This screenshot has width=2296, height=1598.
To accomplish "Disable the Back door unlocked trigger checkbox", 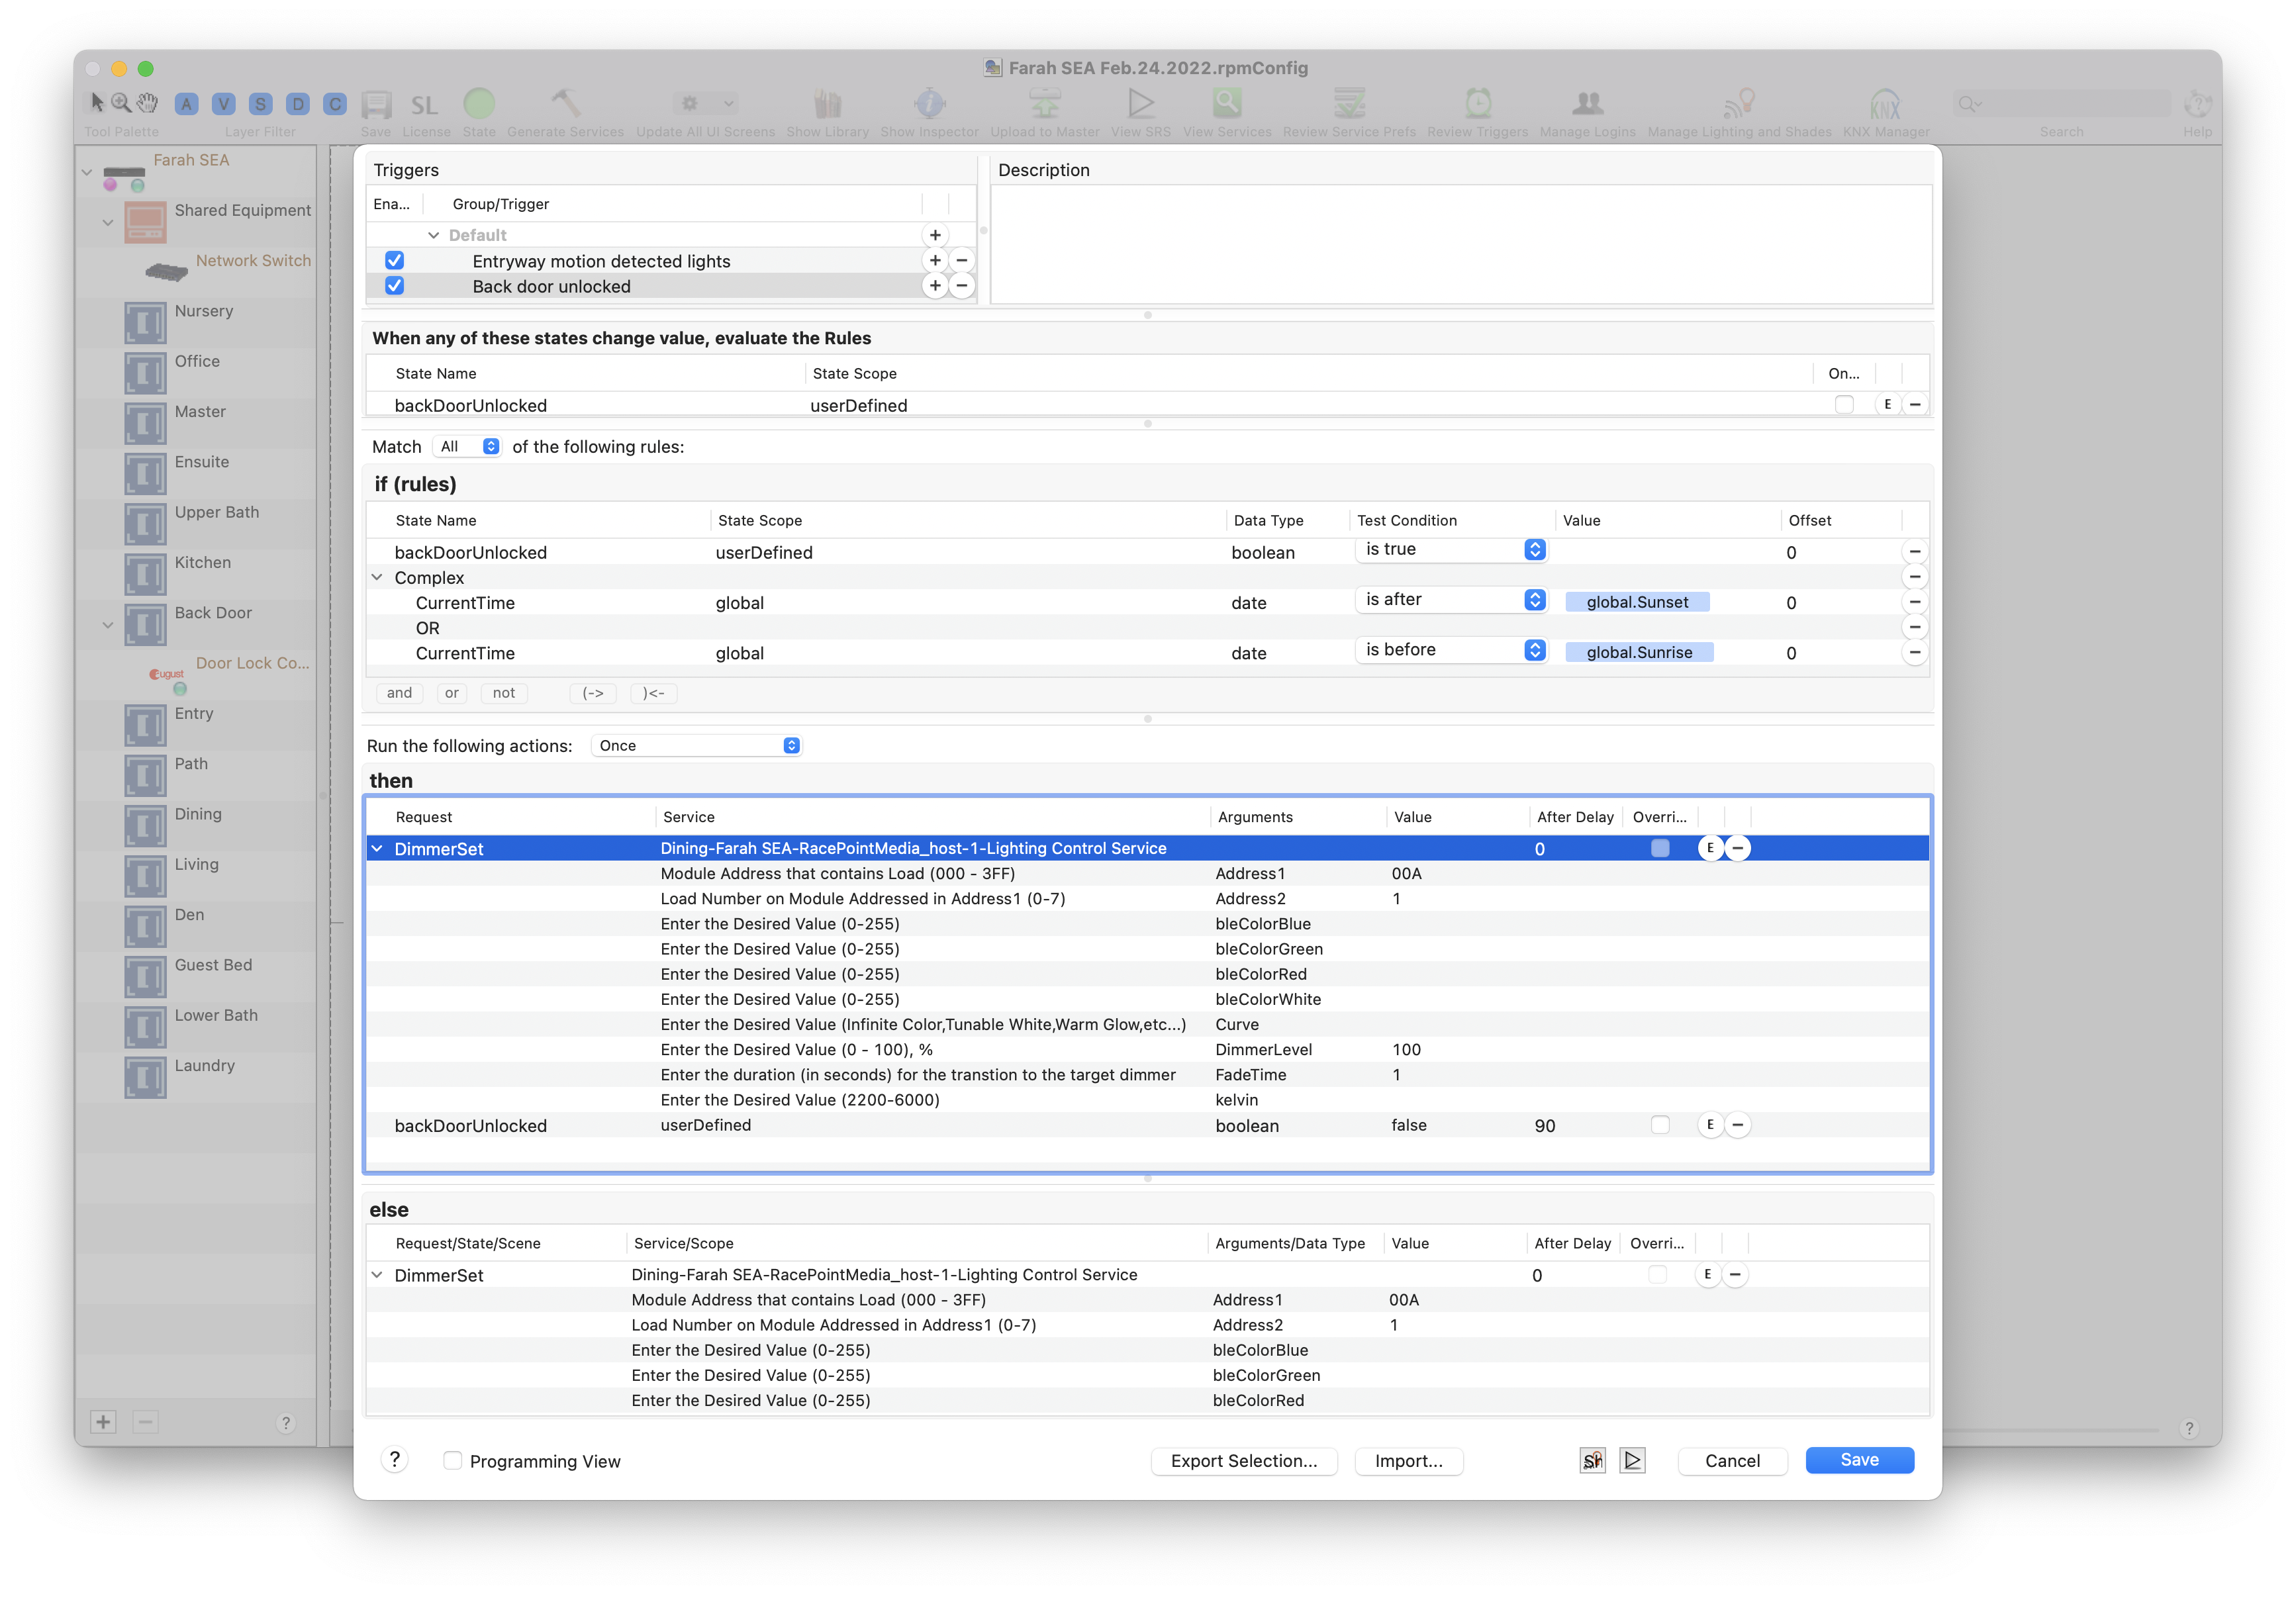I will (x=394, y=286).
